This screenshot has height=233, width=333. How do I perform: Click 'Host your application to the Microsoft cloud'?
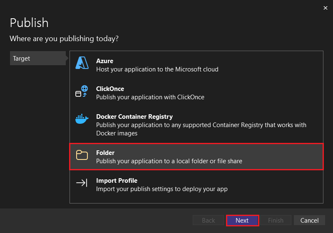[157, 69]
